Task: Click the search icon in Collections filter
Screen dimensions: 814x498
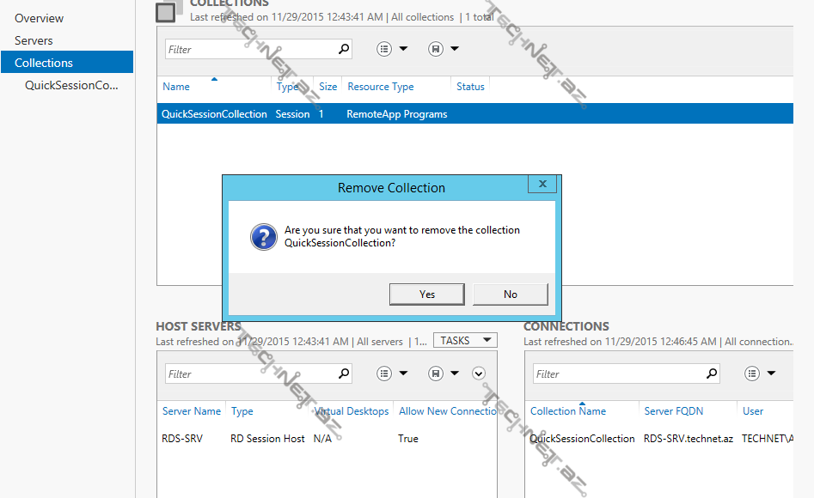Action: click(344, 49)
